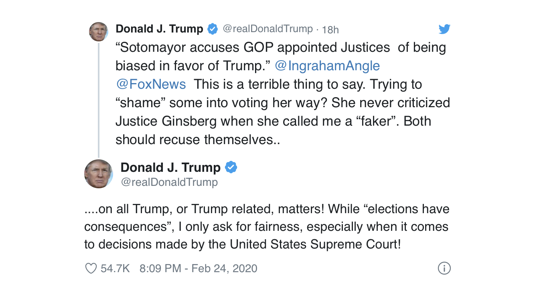Image resolution: width=535 pixels, height=283 pixels.
Task: Click the 'should recuse themselves..' text line
Action: 198,140
